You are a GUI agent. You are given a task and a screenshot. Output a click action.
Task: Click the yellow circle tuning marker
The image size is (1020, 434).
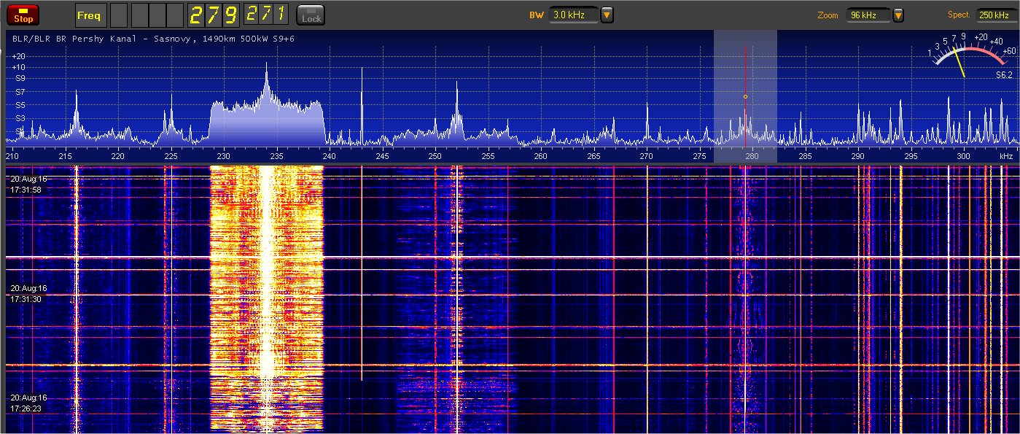coord(745,96)
